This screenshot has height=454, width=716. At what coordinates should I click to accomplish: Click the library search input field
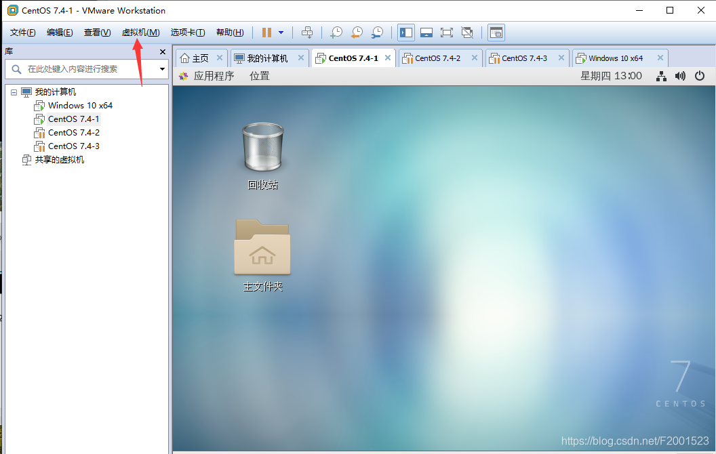pyautogui.click(x=87, y=69)
